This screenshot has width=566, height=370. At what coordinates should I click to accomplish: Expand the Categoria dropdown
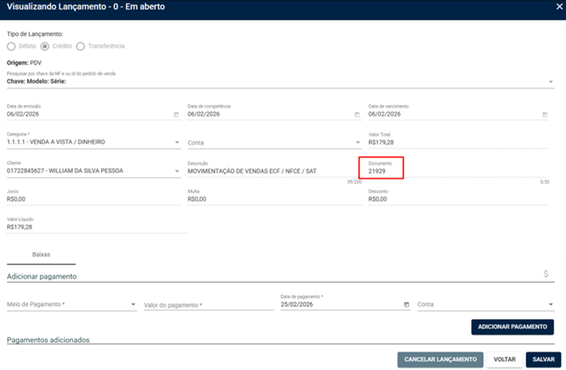[x=177, y=143]
